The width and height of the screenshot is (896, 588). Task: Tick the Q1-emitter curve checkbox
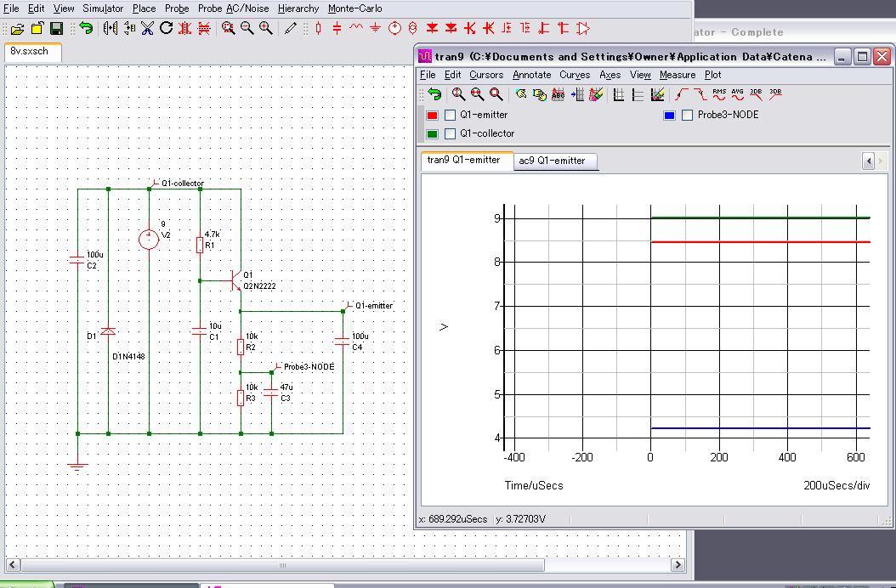[x=451, y=116]
